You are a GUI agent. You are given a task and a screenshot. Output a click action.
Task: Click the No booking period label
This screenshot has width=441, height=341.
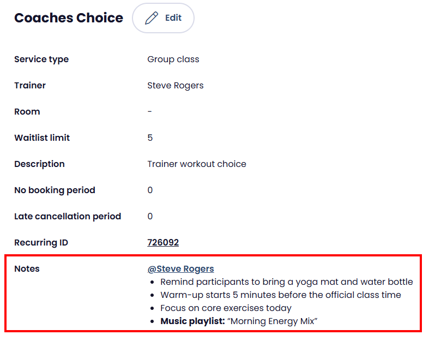55,190
